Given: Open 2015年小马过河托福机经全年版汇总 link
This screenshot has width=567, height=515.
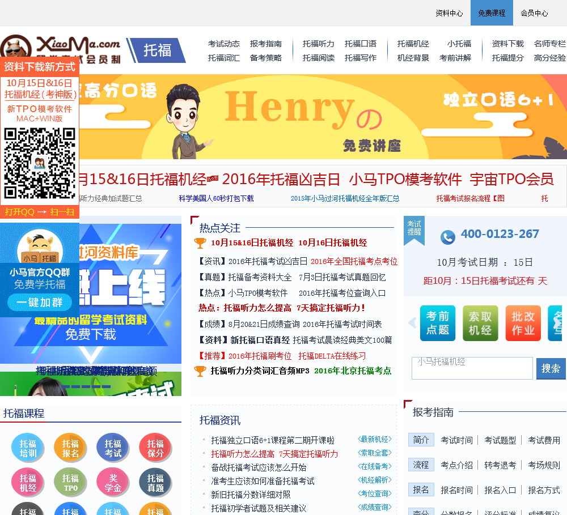Looking at the screenshot, I should pos(345,198).
